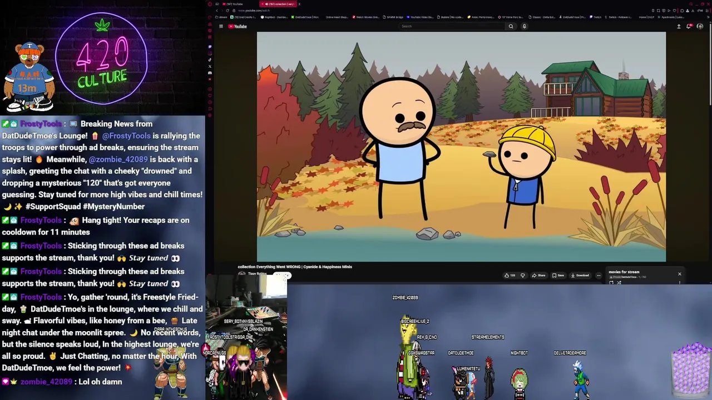The height and width of the screenshot is (400, 712).
Task: Save the video to a playlist
Action: [558, 276]
